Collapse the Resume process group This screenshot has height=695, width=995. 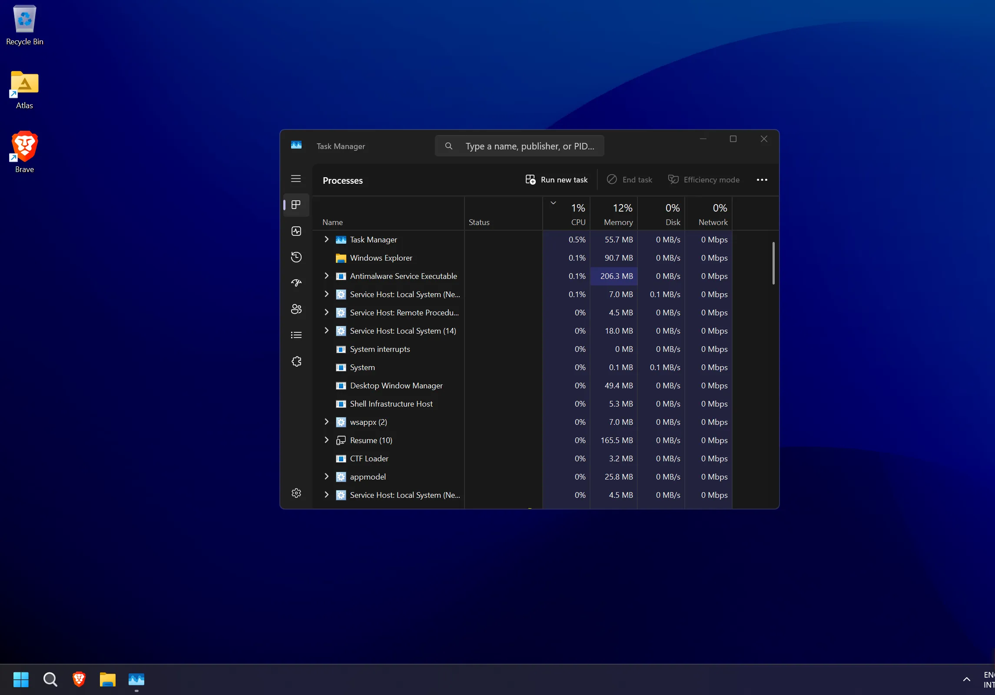[x=326, y=440]
